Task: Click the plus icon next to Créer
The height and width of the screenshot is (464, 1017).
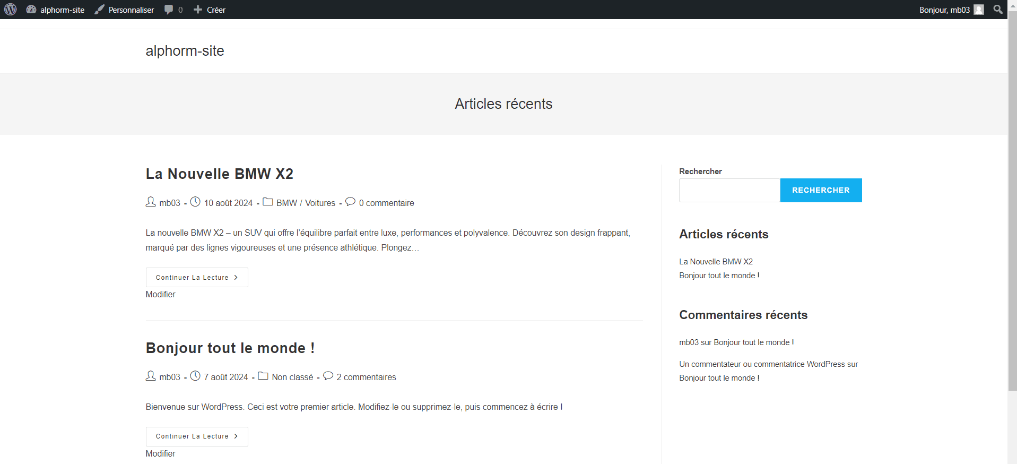Action: 198,10
